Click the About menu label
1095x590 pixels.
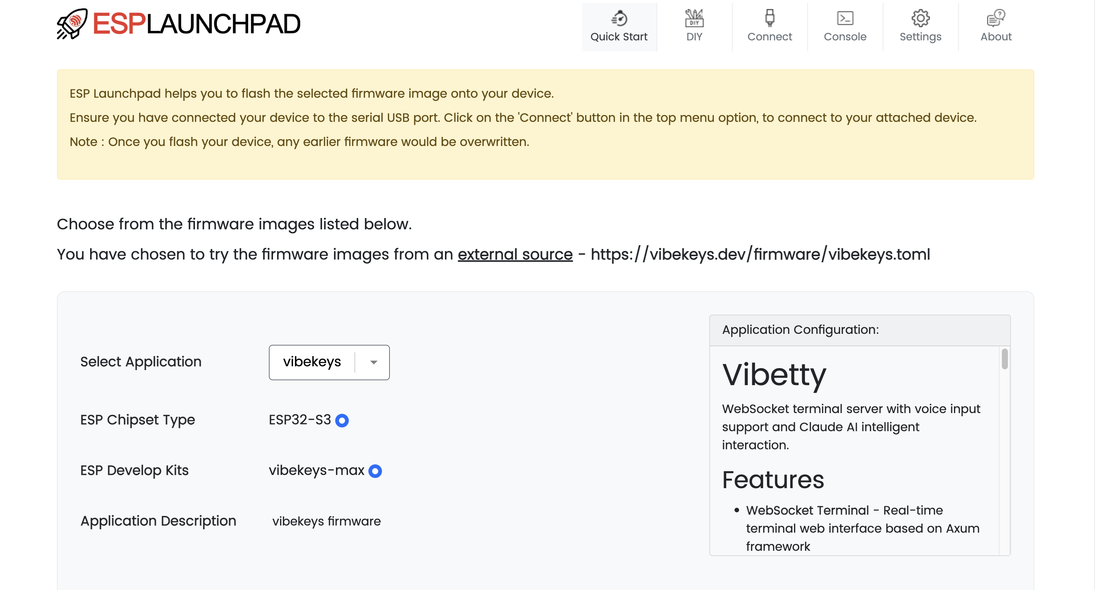(x=996, y=37)
